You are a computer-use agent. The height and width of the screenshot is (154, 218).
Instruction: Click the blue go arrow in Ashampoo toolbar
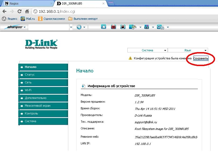pos(79,27)
